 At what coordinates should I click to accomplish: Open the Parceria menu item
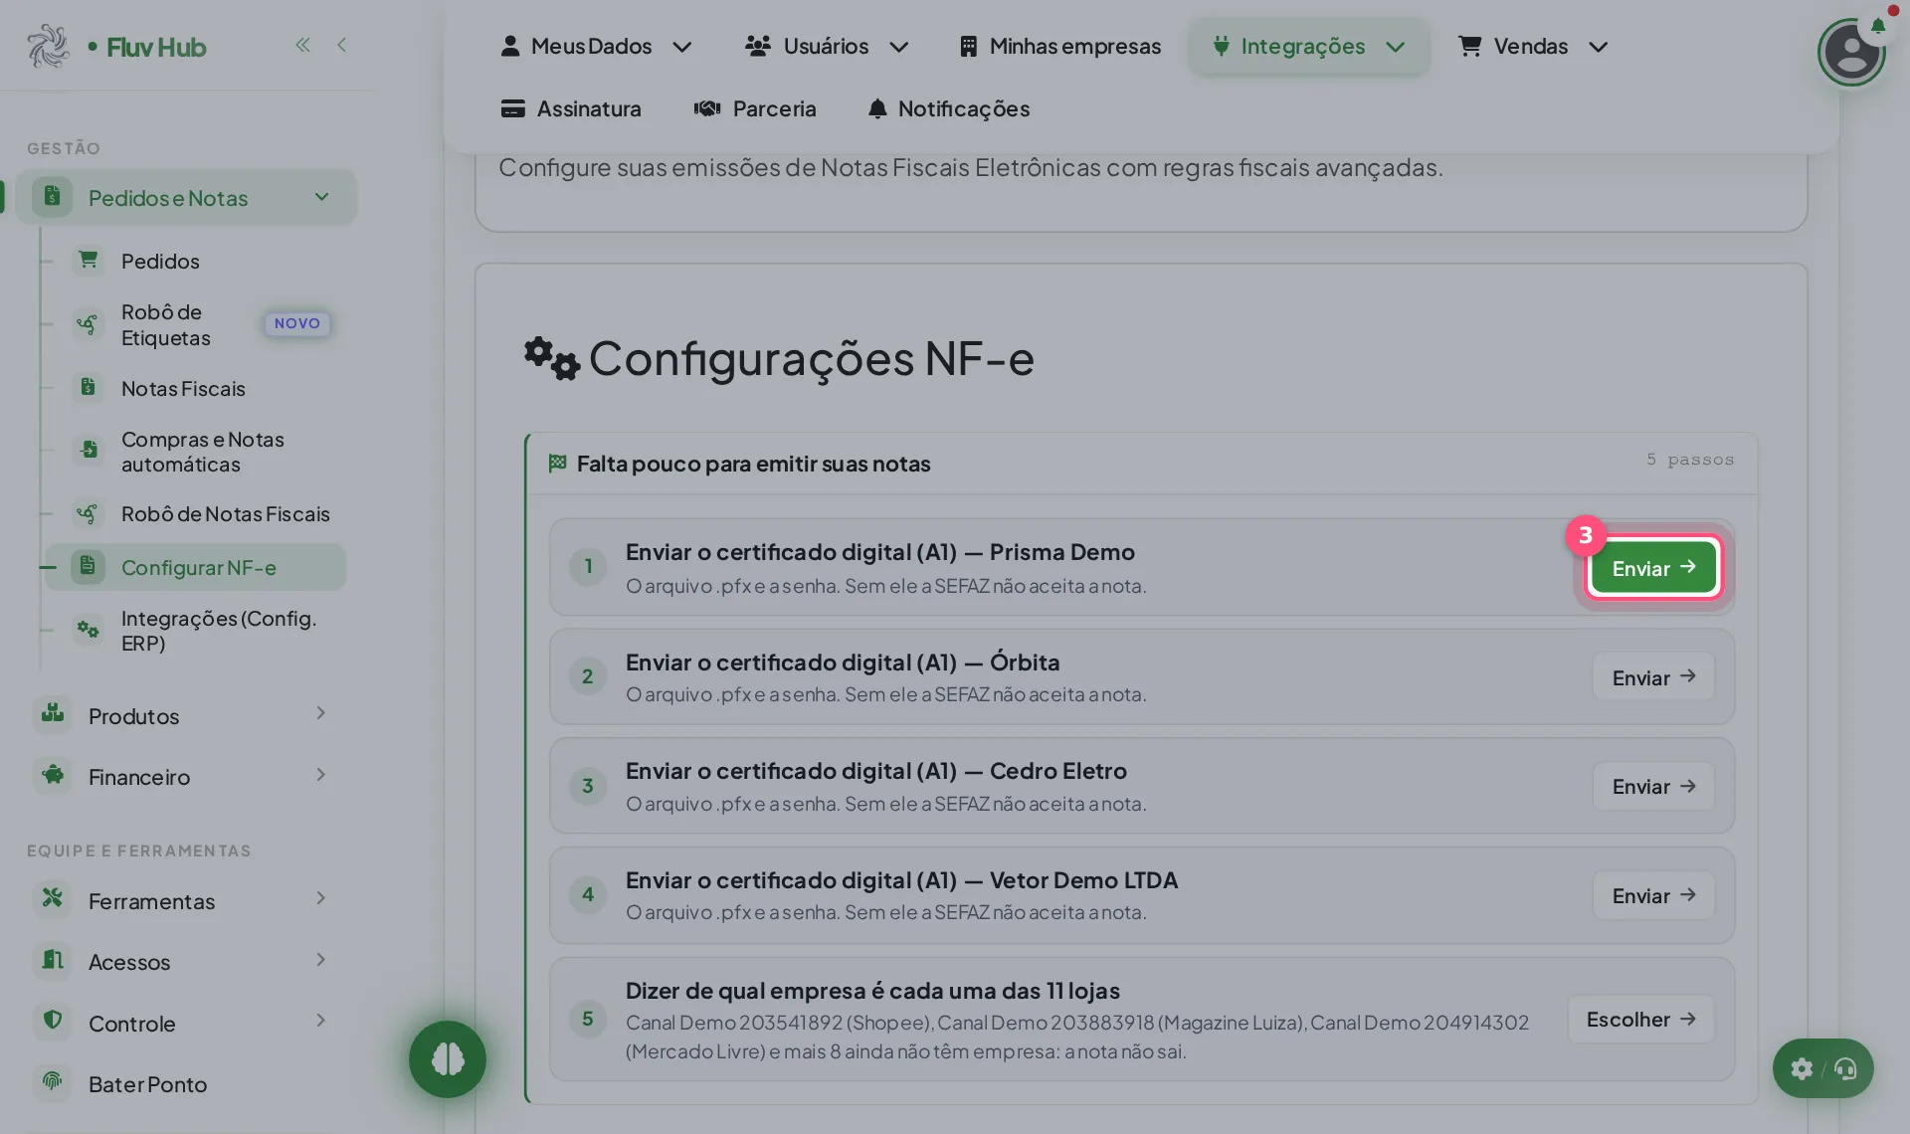tap(755, 108)
